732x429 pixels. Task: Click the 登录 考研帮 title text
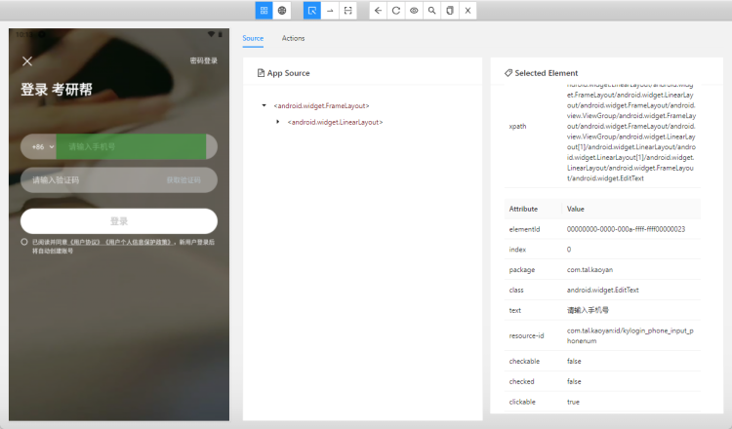57,89
